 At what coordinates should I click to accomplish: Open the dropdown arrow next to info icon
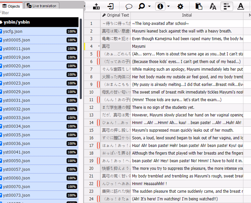point(169,6)
